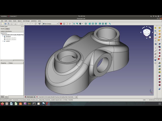The width and height of the screenshot is (162, 121).
Task: Select the Measure distance ruler tool
Action: [110, 24]
